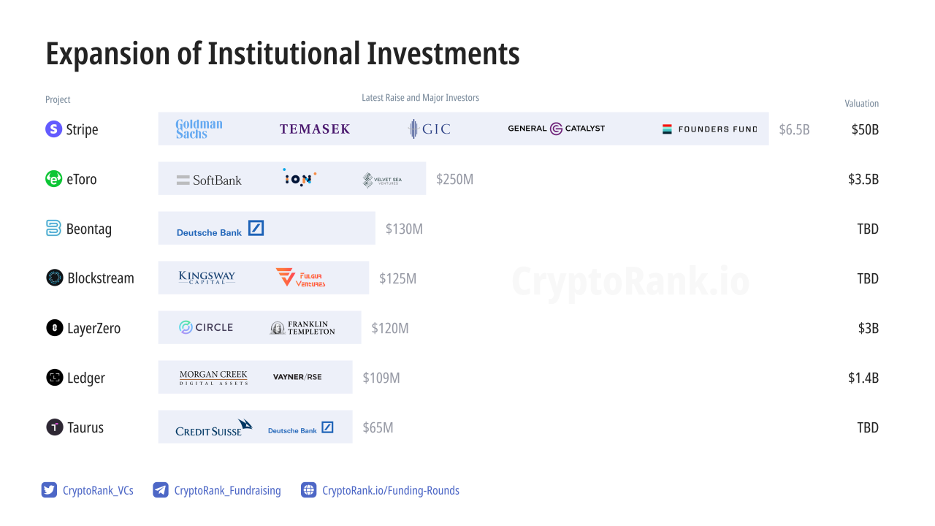
Task: Click the Twitter bird icon
Action: (49, 490)
